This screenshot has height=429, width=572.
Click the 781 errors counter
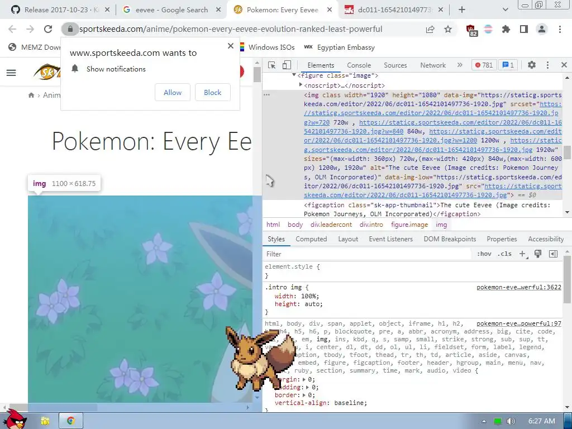(x=484, y=65)
